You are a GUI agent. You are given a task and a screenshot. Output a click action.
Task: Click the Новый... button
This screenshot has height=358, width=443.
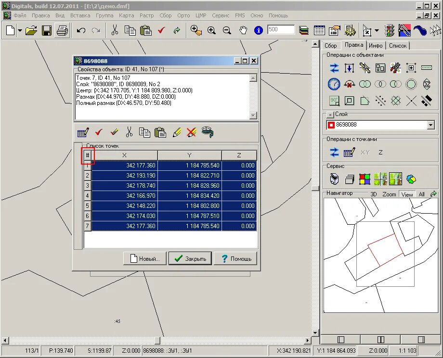pyautogui.click(x=144, y=258)
